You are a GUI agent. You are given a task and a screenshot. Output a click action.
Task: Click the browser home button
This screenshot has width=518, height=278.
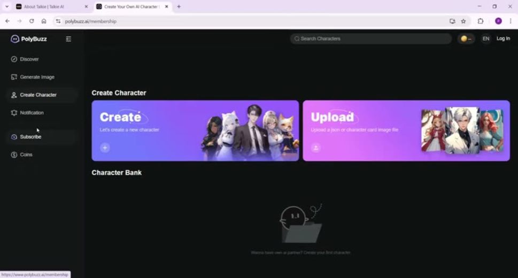44,21
